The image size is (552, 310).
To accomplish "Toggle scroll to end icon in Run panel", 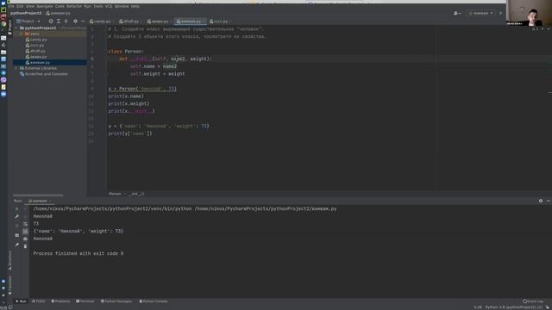I will coord(25,232).
